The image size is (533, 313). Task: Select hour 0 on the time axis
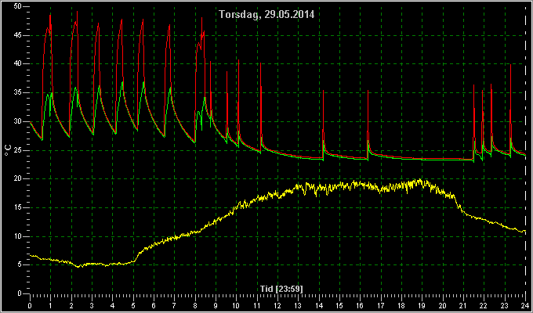(x=31, y=306)
